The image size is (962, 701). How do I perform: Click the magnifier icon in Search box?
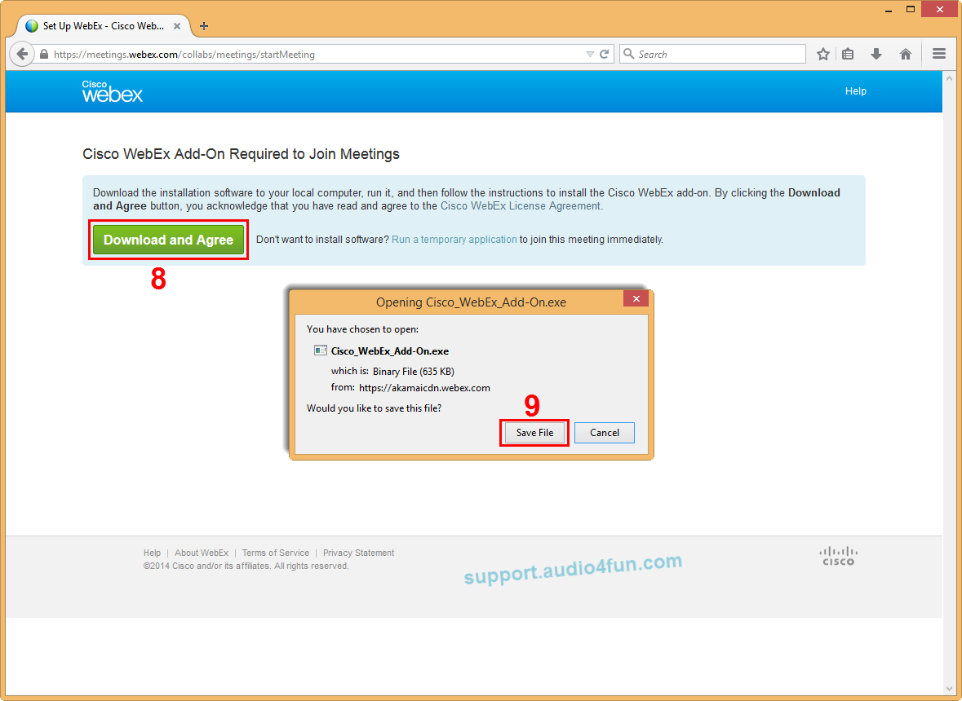tap(628, 54)
